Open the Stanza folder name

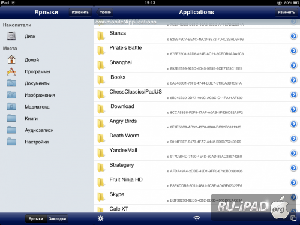click(118, 33)
